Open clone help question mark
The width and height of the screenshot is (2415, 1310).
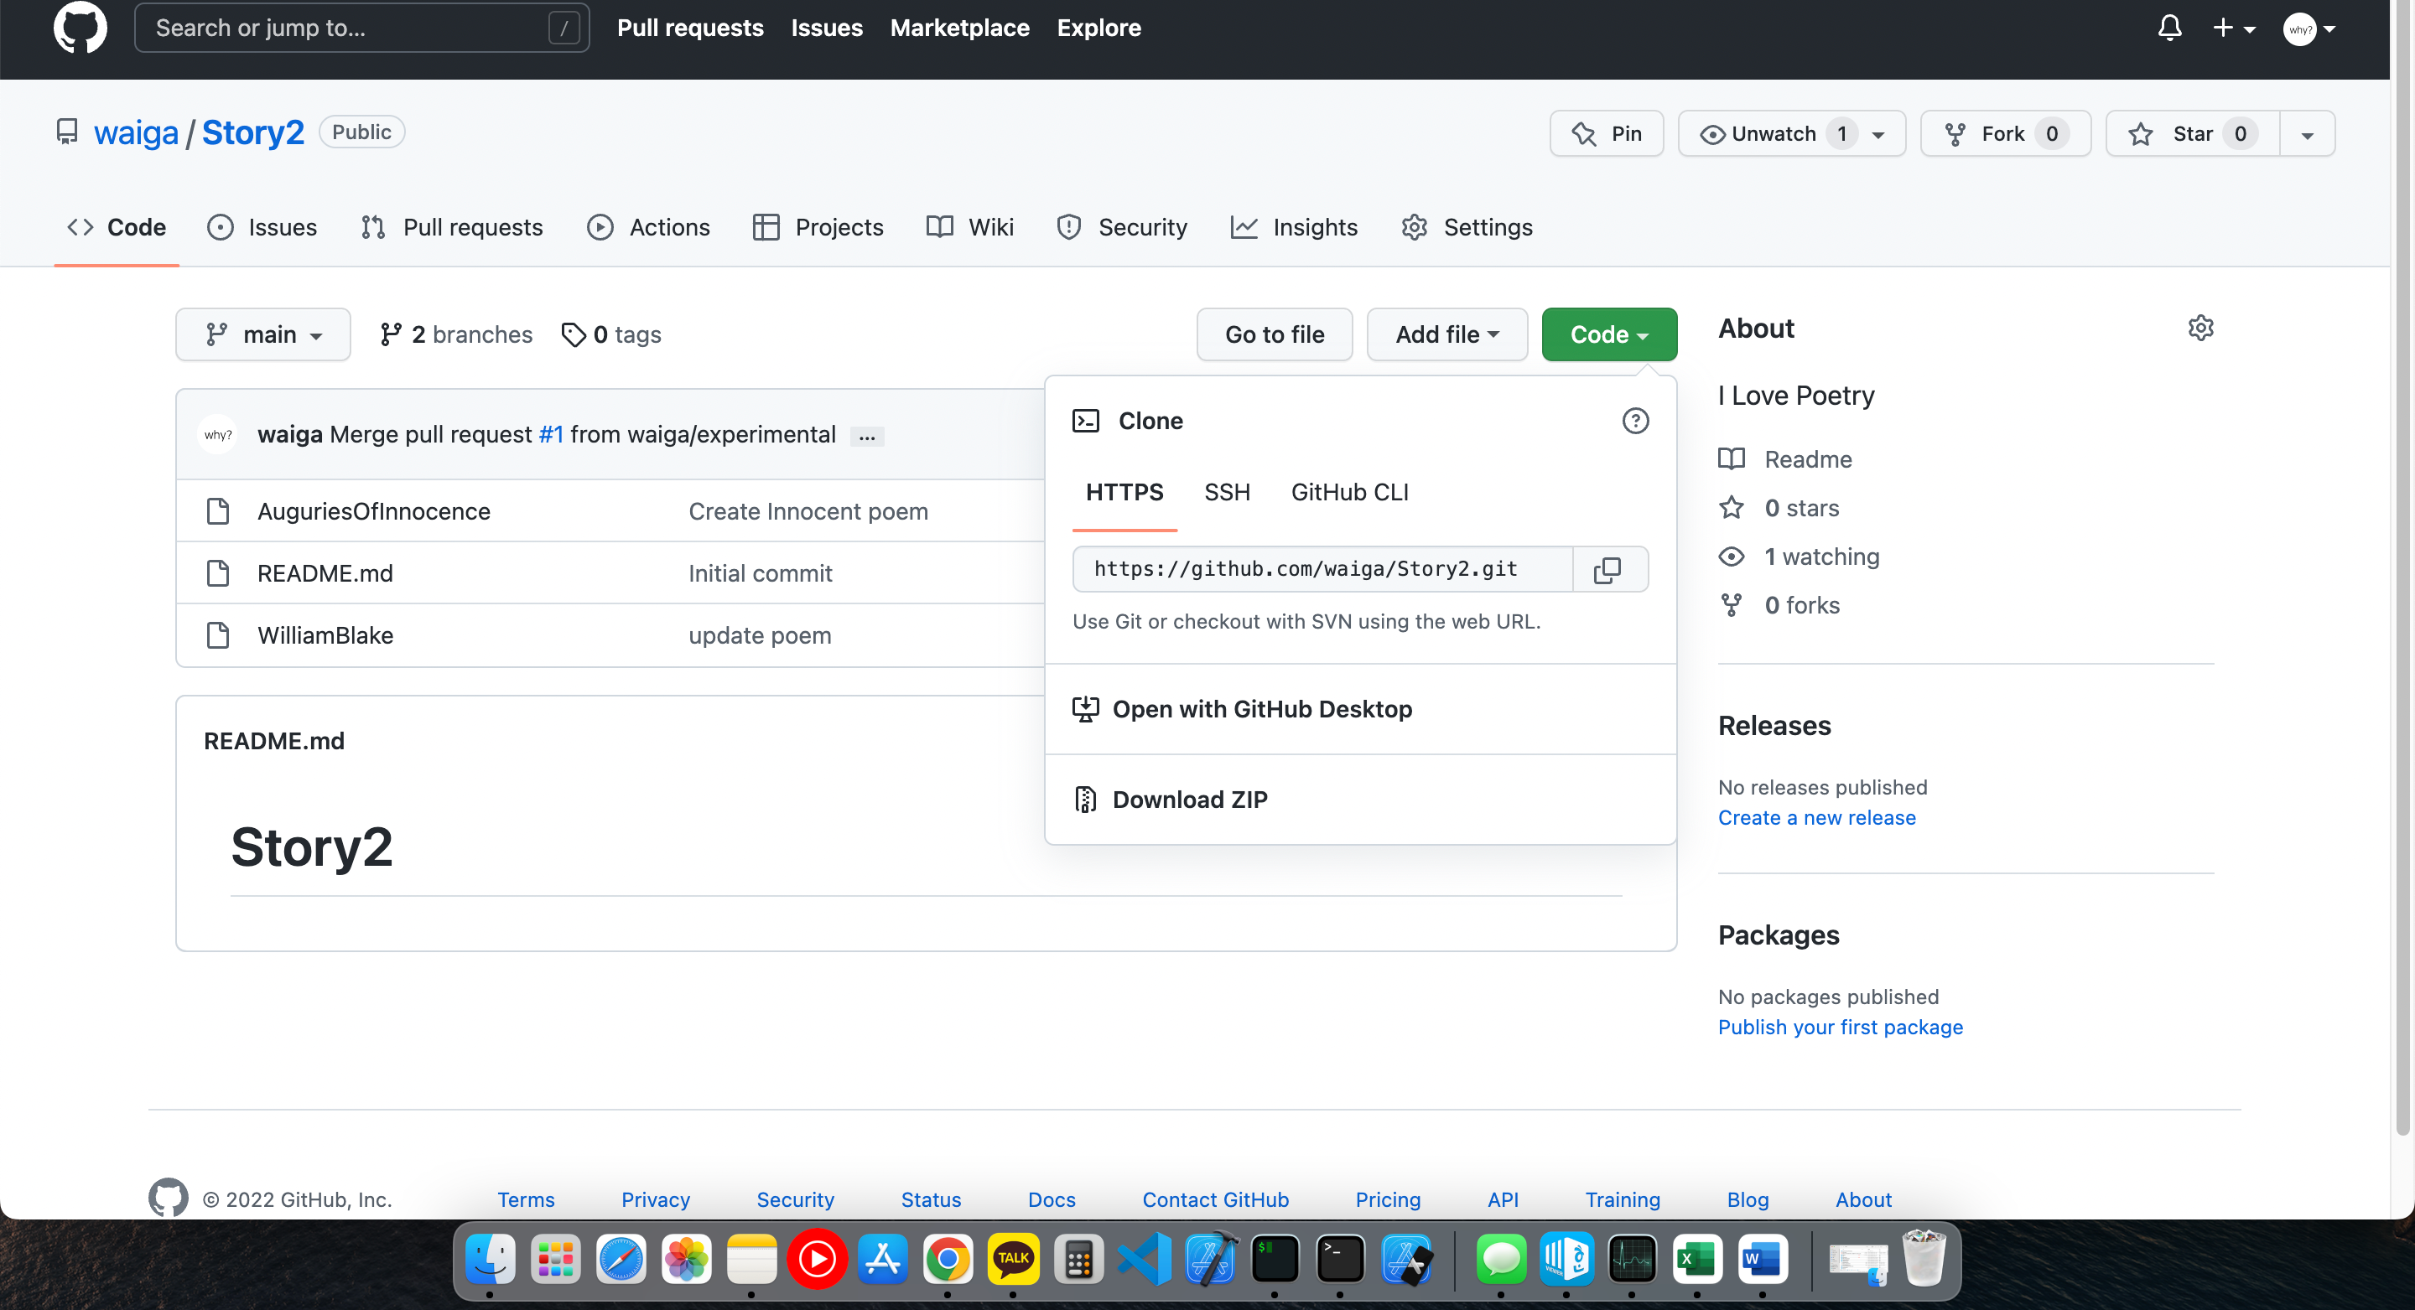[x=1635, y=421]
